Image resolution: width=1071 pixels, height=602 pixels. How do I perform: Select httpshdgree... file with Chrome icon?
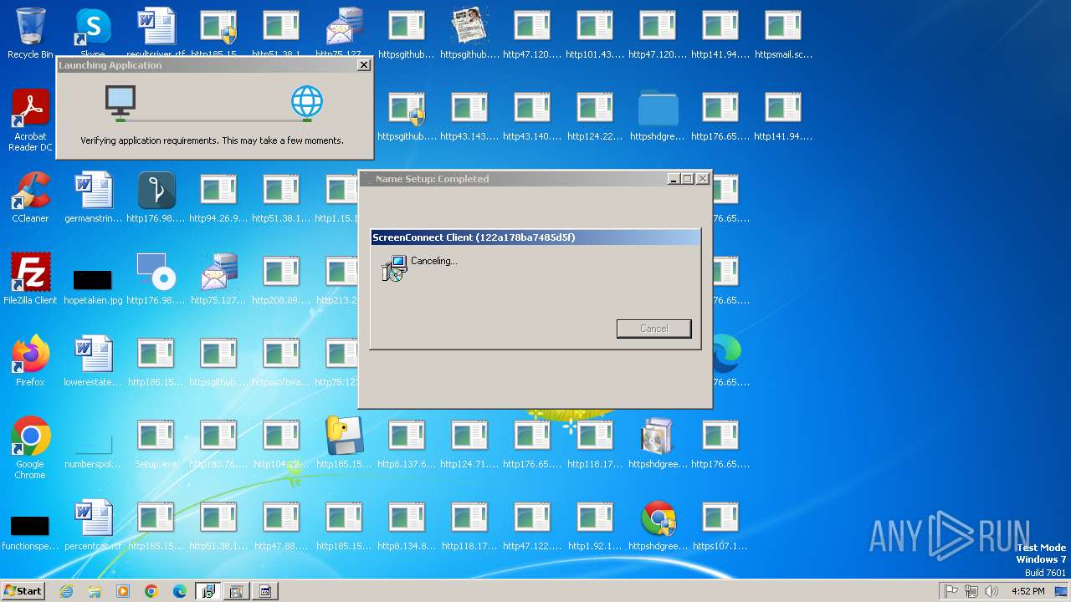[x=658, y=525]
